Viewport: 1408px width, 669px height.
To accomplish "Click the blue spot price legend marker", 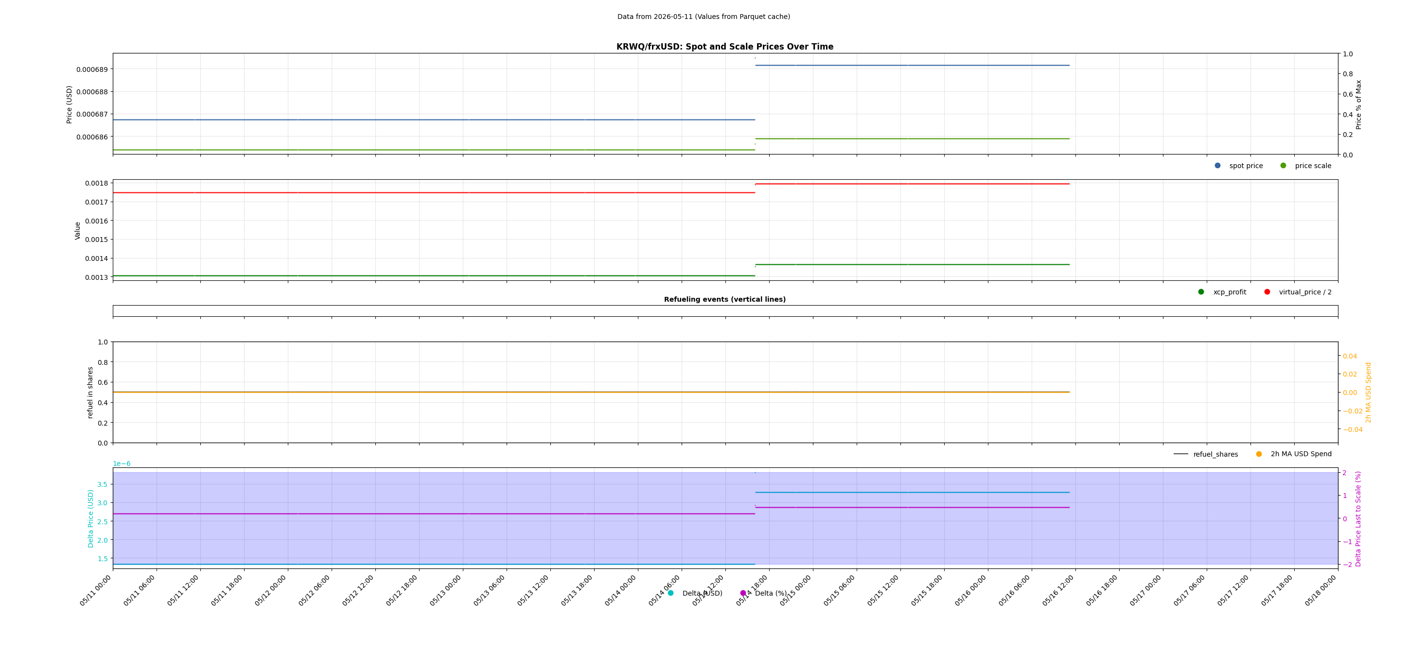I will 1217,166.
